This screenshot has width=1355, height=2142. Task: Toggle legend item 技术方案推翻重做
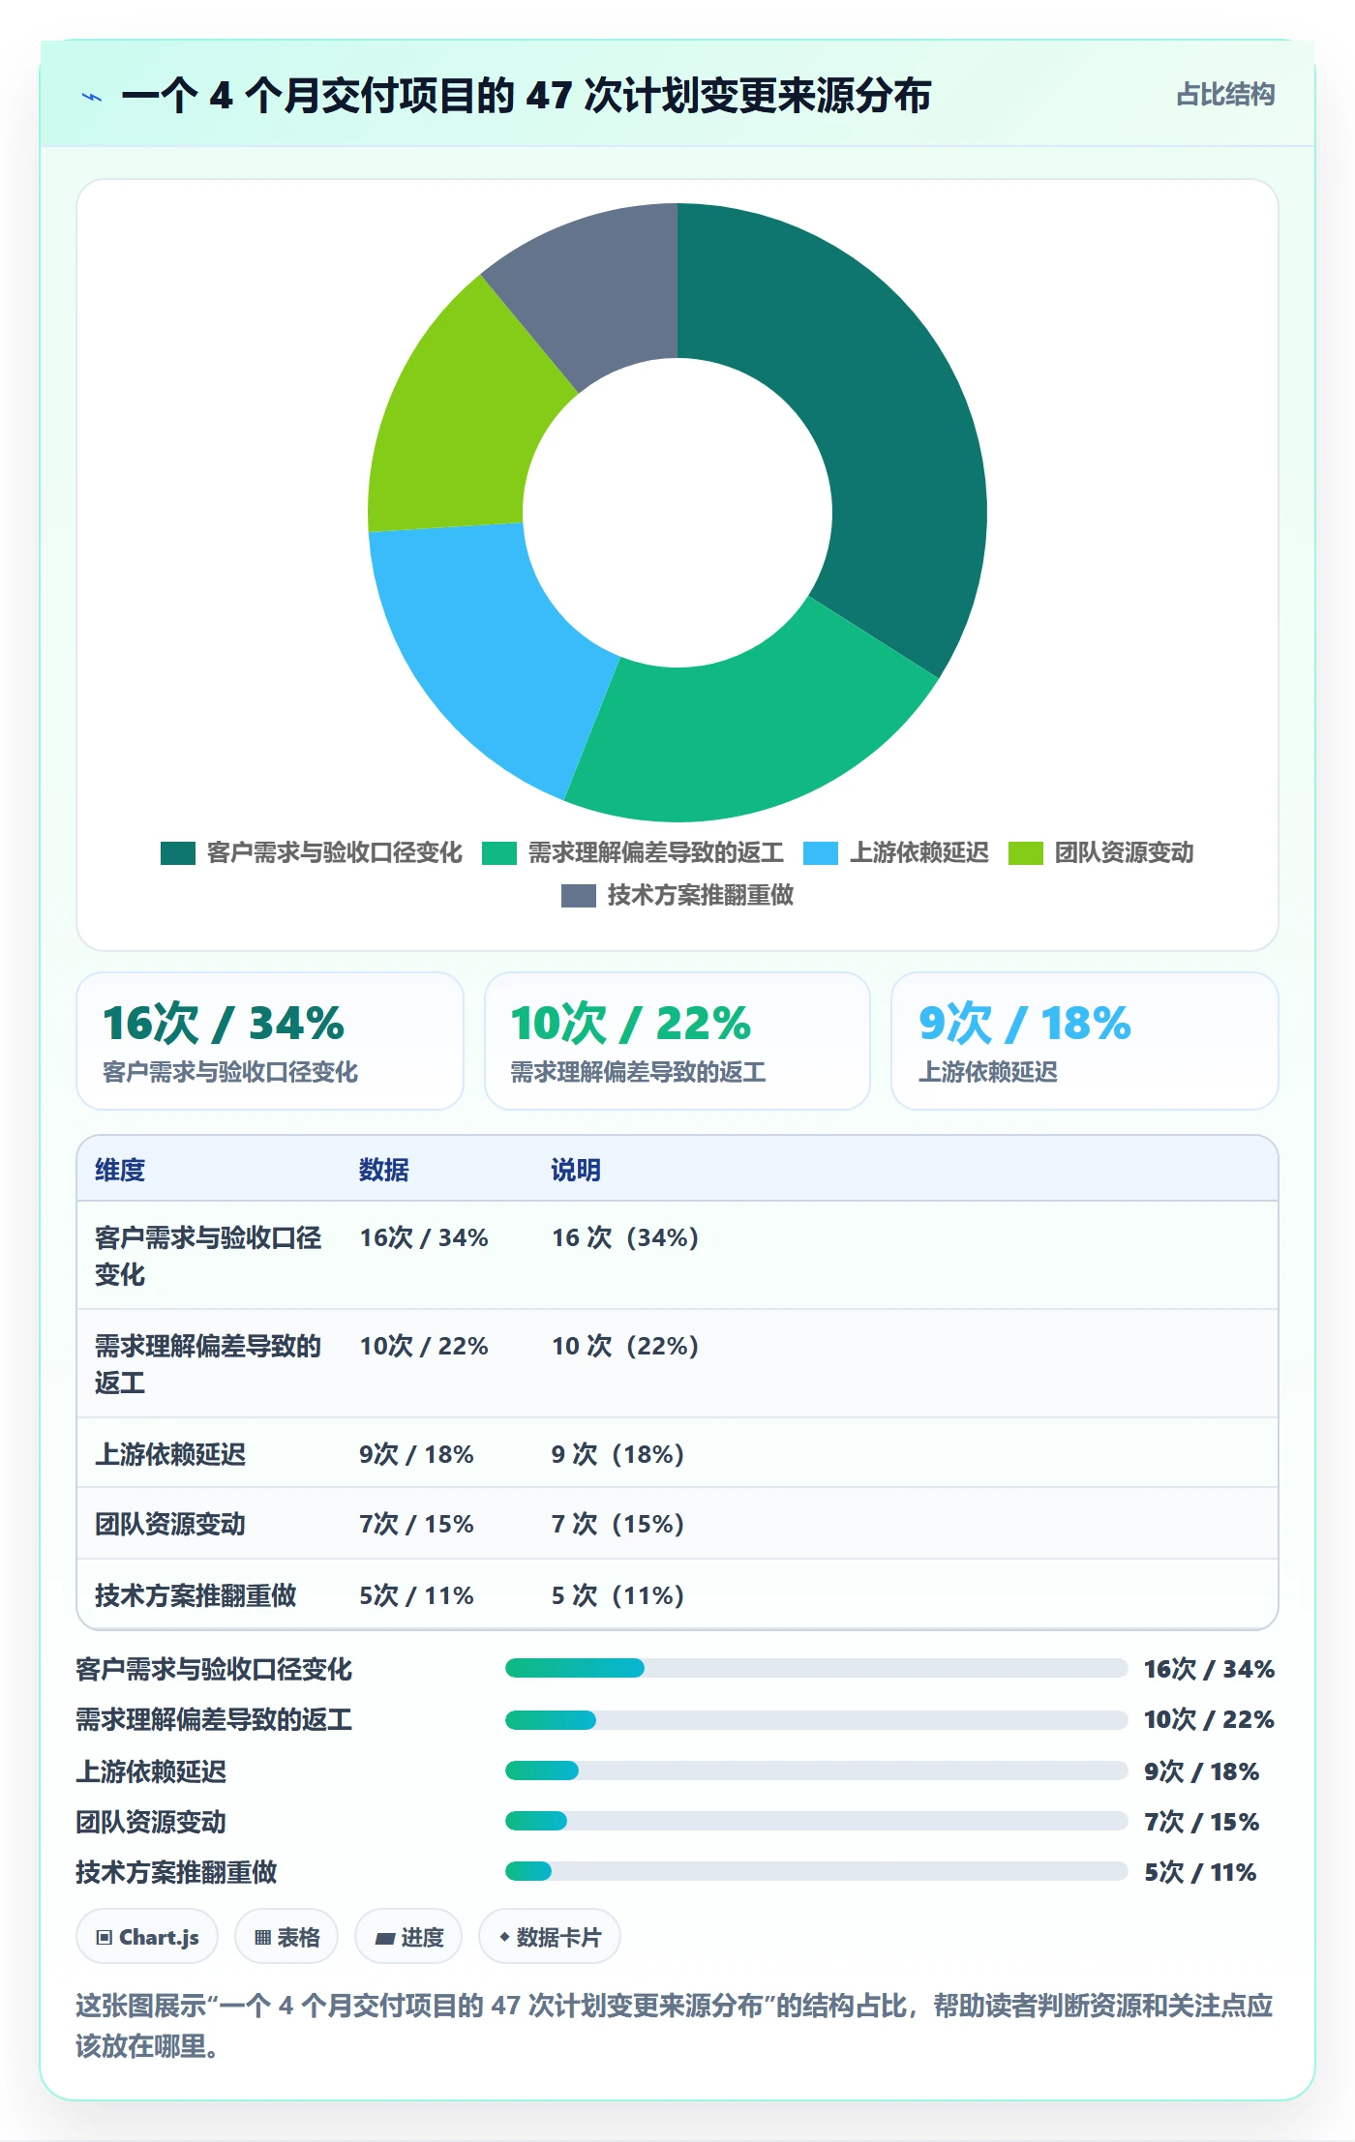coord(677,895)
